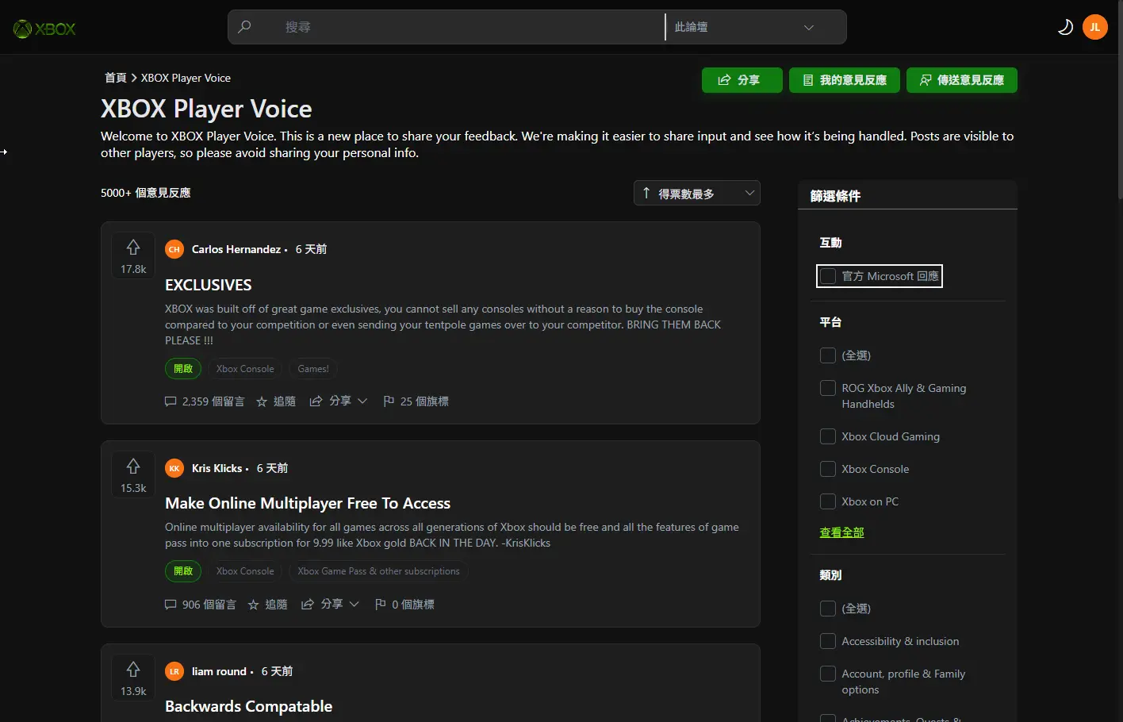This screenshot has width=1123, height=722.
Task: Open the Xbox logo home link
Action: click(44, 29)
